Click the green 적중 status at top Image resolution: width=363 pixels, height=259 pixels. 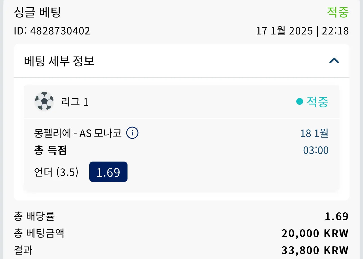[x=338, y=12]
